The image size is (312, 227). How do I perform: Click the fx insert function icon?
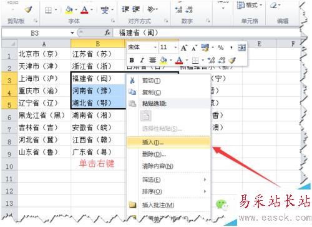(107, 33)
